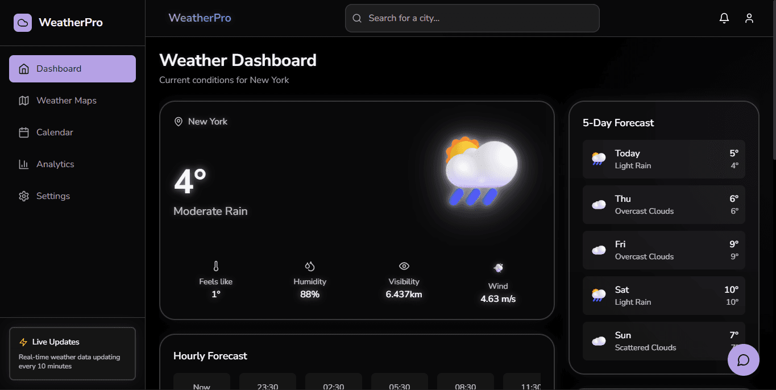Click the location pin next to New York
This screenshot has width=776, height=390.
pos(179,121)
